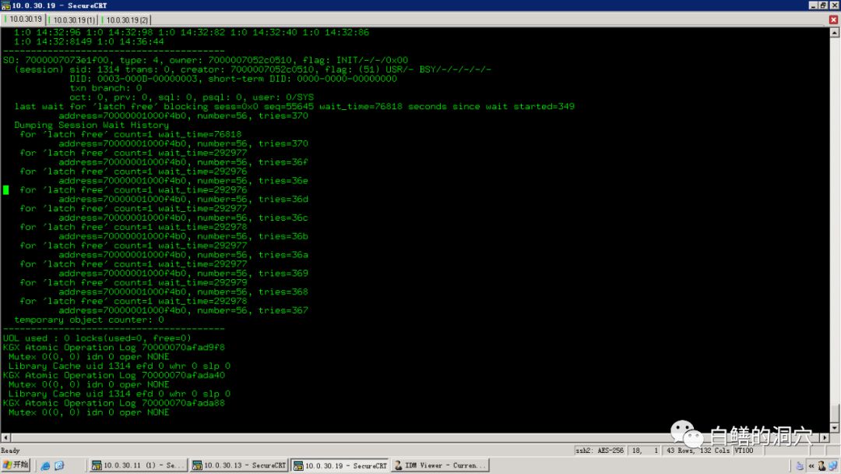Launch Internet Explorer from quick launch
This screenshot has height=474, width=841.
point(46,466)
